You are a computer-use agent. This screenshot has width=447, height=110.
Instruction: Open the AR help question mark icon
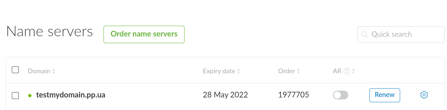click(347, 71)
